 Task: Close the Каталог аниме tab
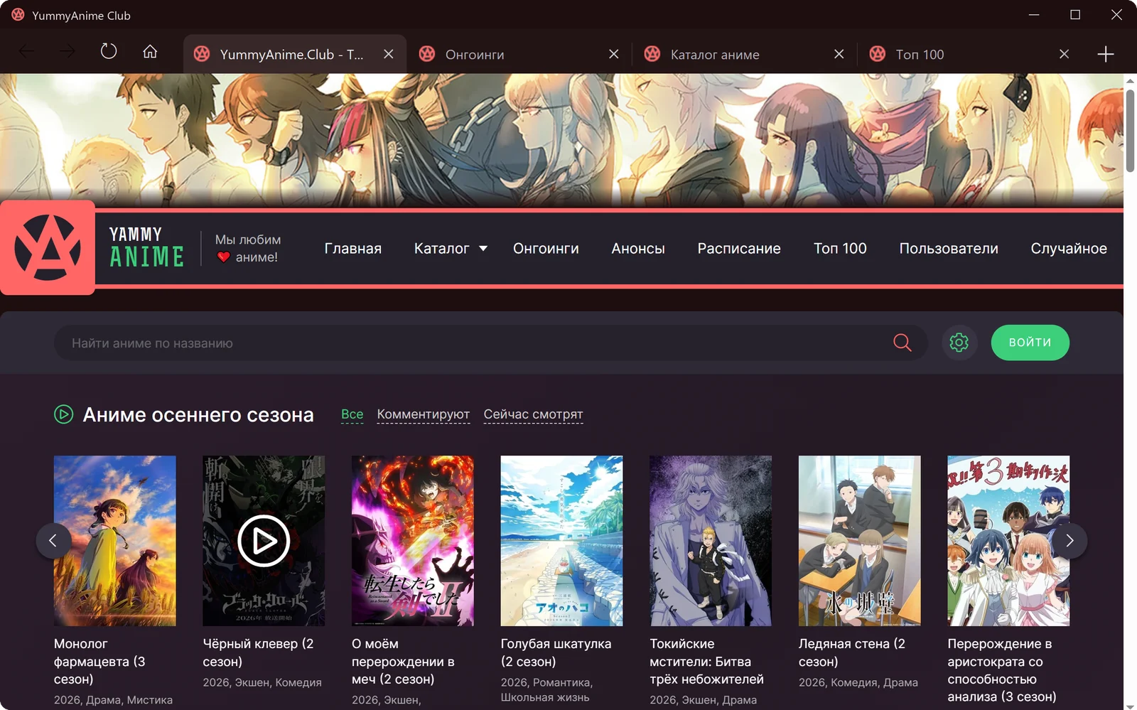(x=839, y=54)
